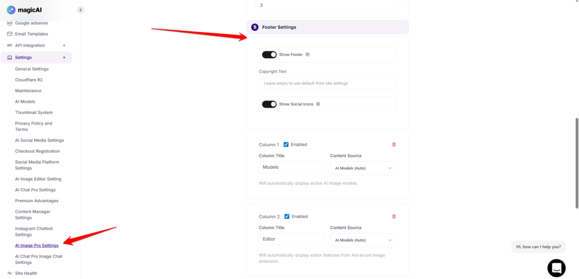Click the Copyright Text input field
Screen dimensions: 579x279
pos(327,83)
